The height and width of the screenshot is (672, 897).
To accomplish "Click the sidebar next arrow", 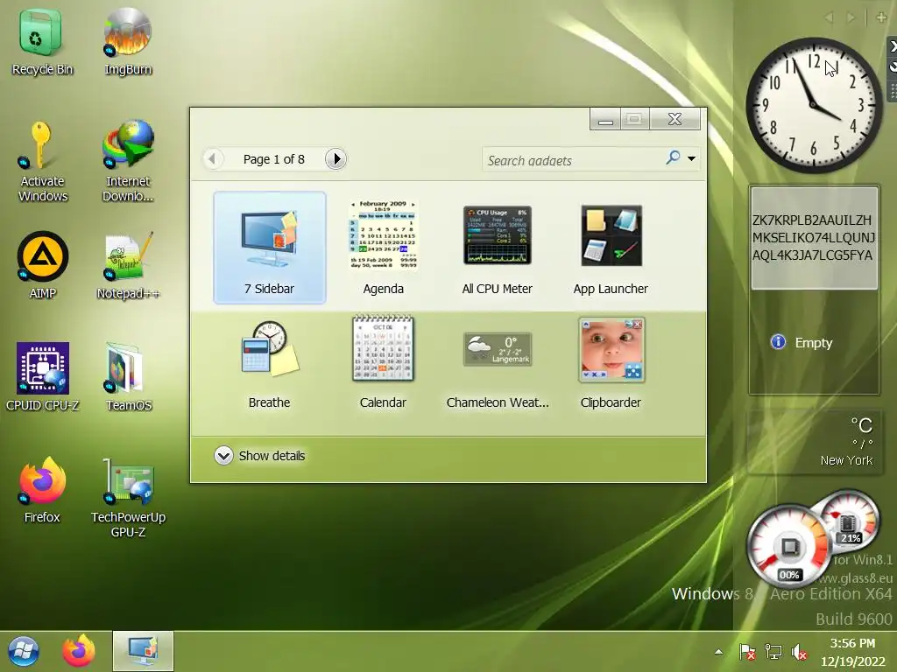I will pyautogui.click(x=851, y=17).
